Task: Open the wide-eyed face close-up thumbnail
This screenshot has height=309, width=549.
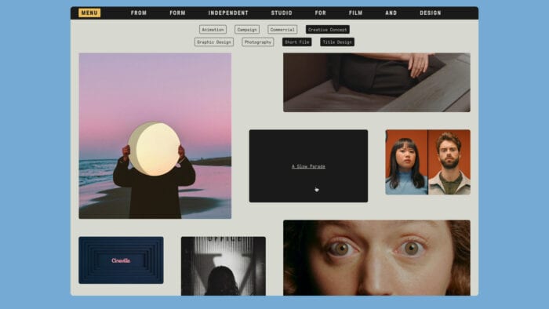Action: click(376, 258)
